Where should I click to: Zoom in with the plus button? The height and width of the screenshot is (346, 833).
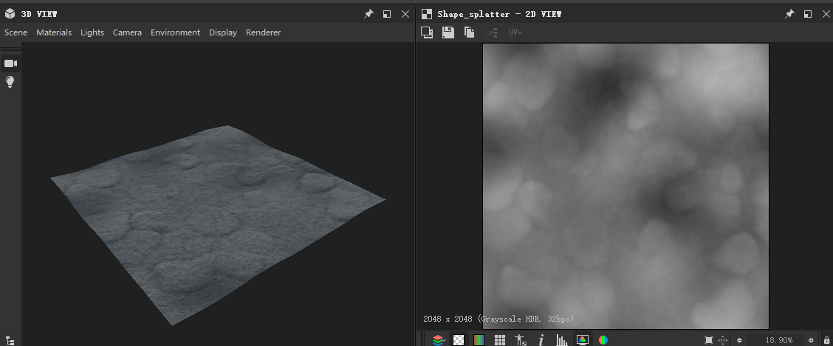[x=811, y=340]
